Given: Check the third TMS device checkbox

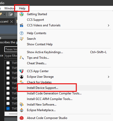Looking at the screenshot, I should (x=8, y=73).
